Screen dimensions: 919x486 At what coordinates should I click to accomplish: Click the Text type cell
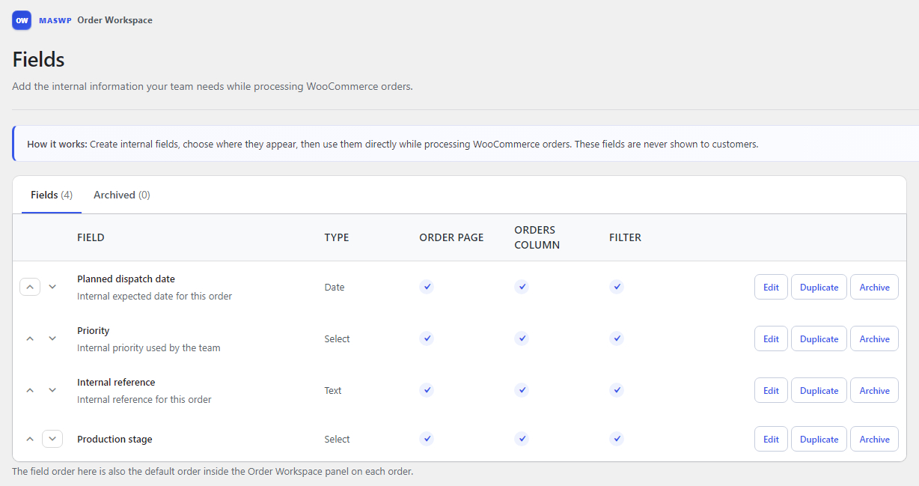click(333, 390)
